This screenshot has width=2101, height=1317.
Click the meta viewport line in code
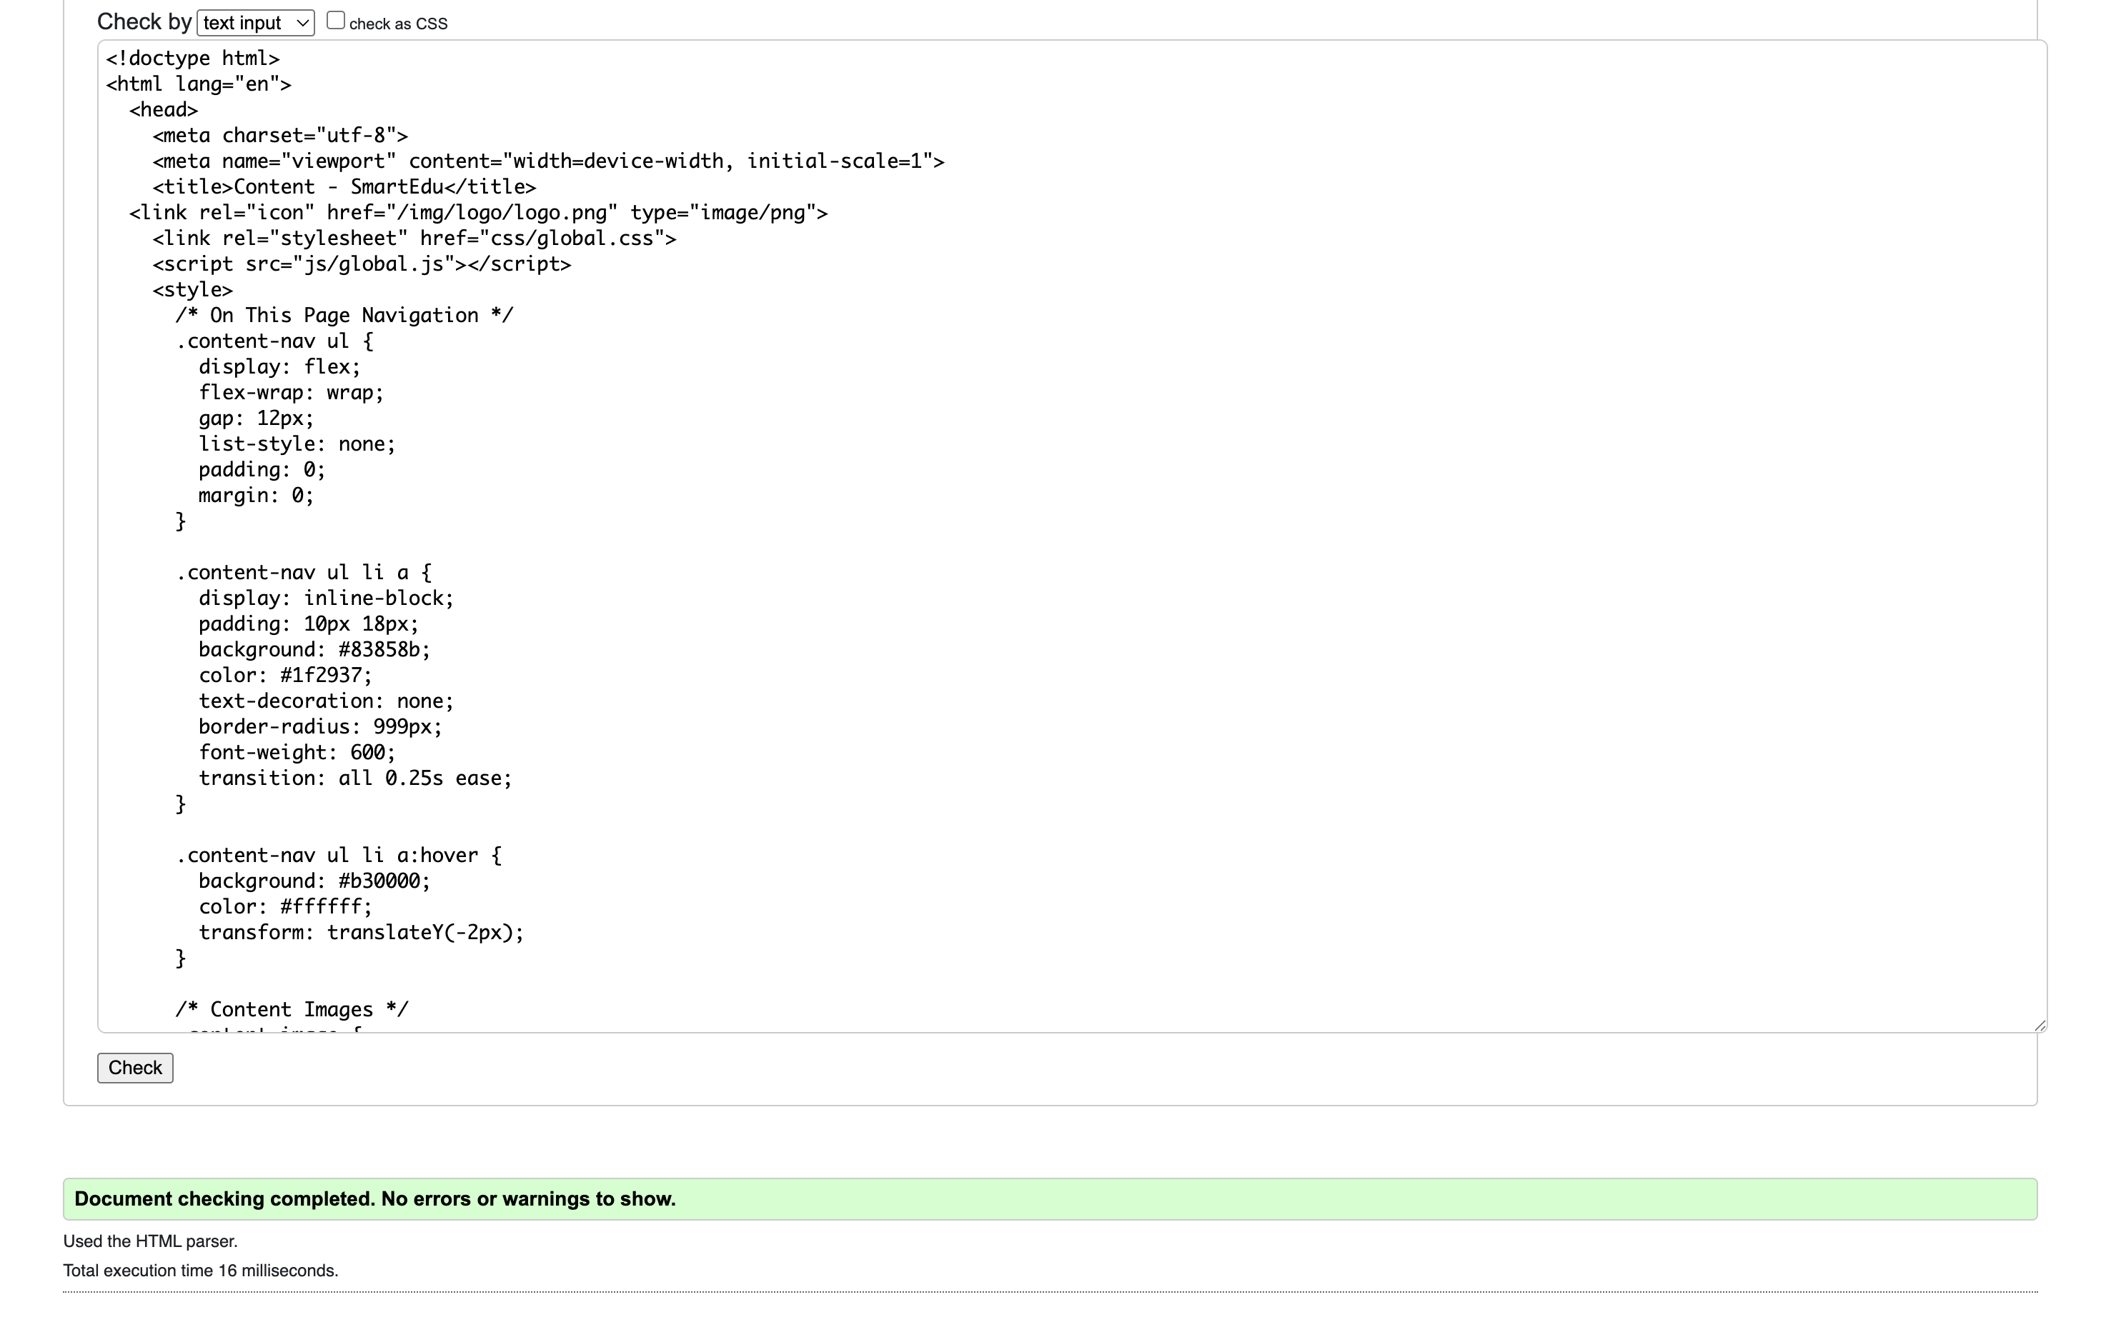[x=548, y=161]
